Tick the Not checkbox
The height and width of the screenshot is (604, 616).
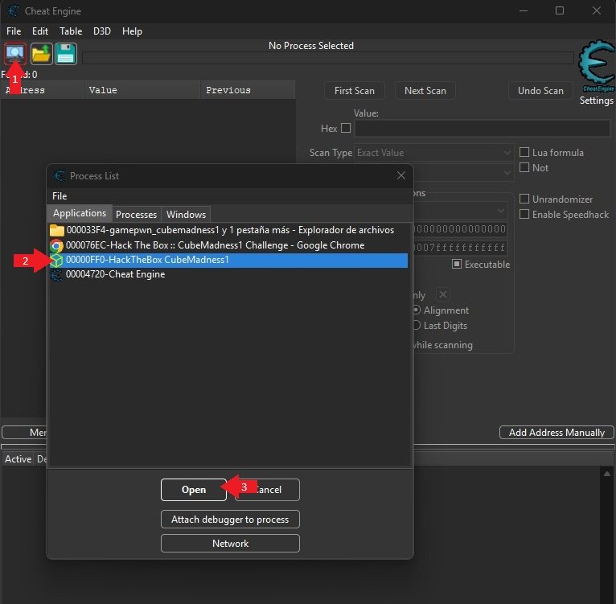[524, 167]
